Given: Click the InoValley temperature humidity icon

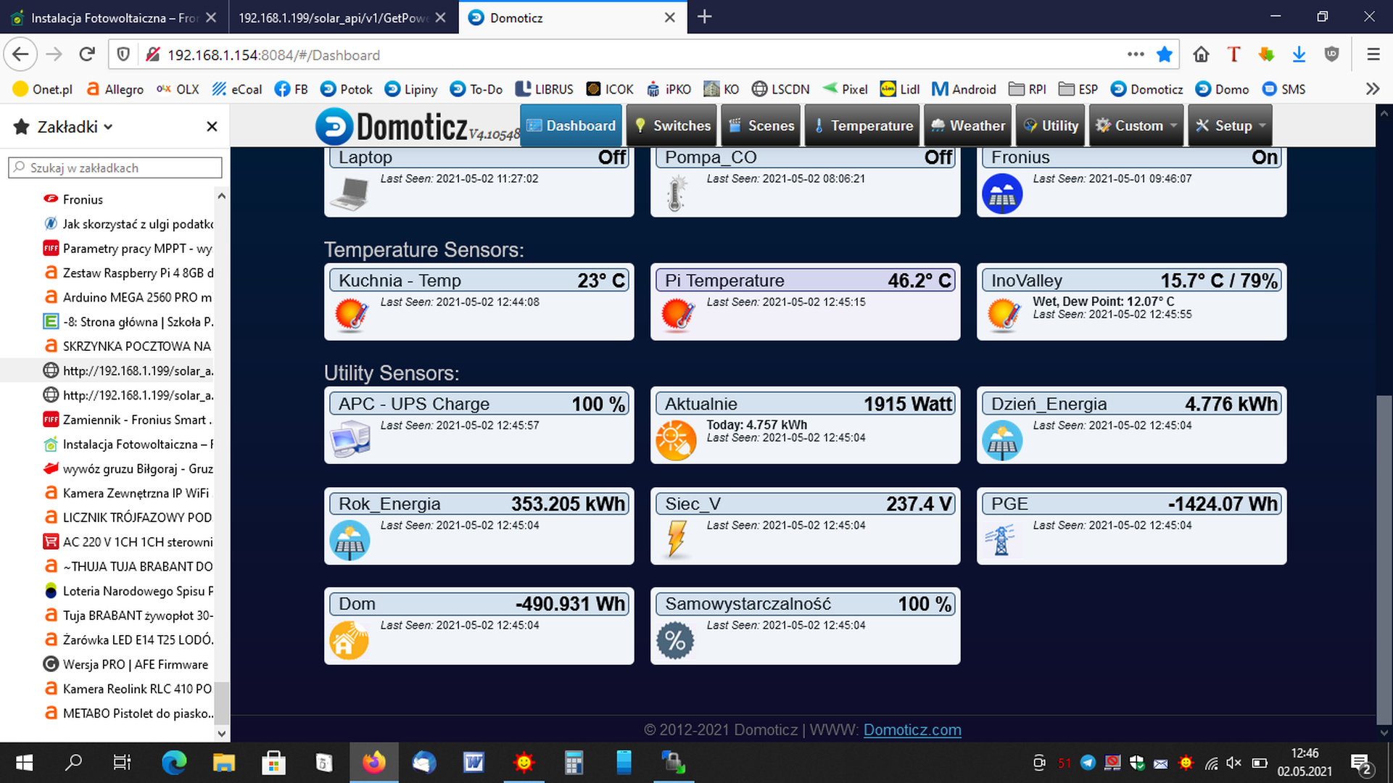Looking at the screenshot, I should click(1004, 315).
